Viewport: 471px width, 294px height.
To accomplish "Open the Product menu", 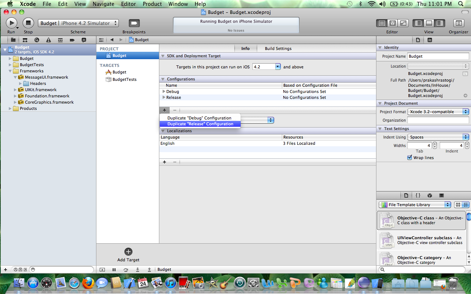I will coord(152,4).
